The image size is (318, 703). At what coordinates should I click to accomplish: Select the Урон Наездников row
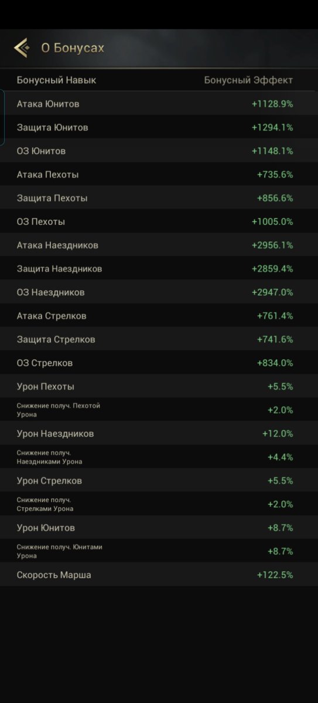click(x=159, y=434)
